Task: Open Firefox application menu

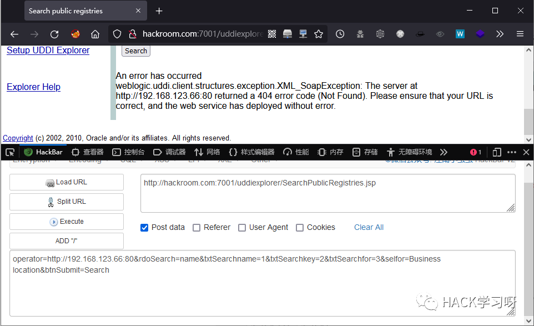Action: [x=520, y=34]
